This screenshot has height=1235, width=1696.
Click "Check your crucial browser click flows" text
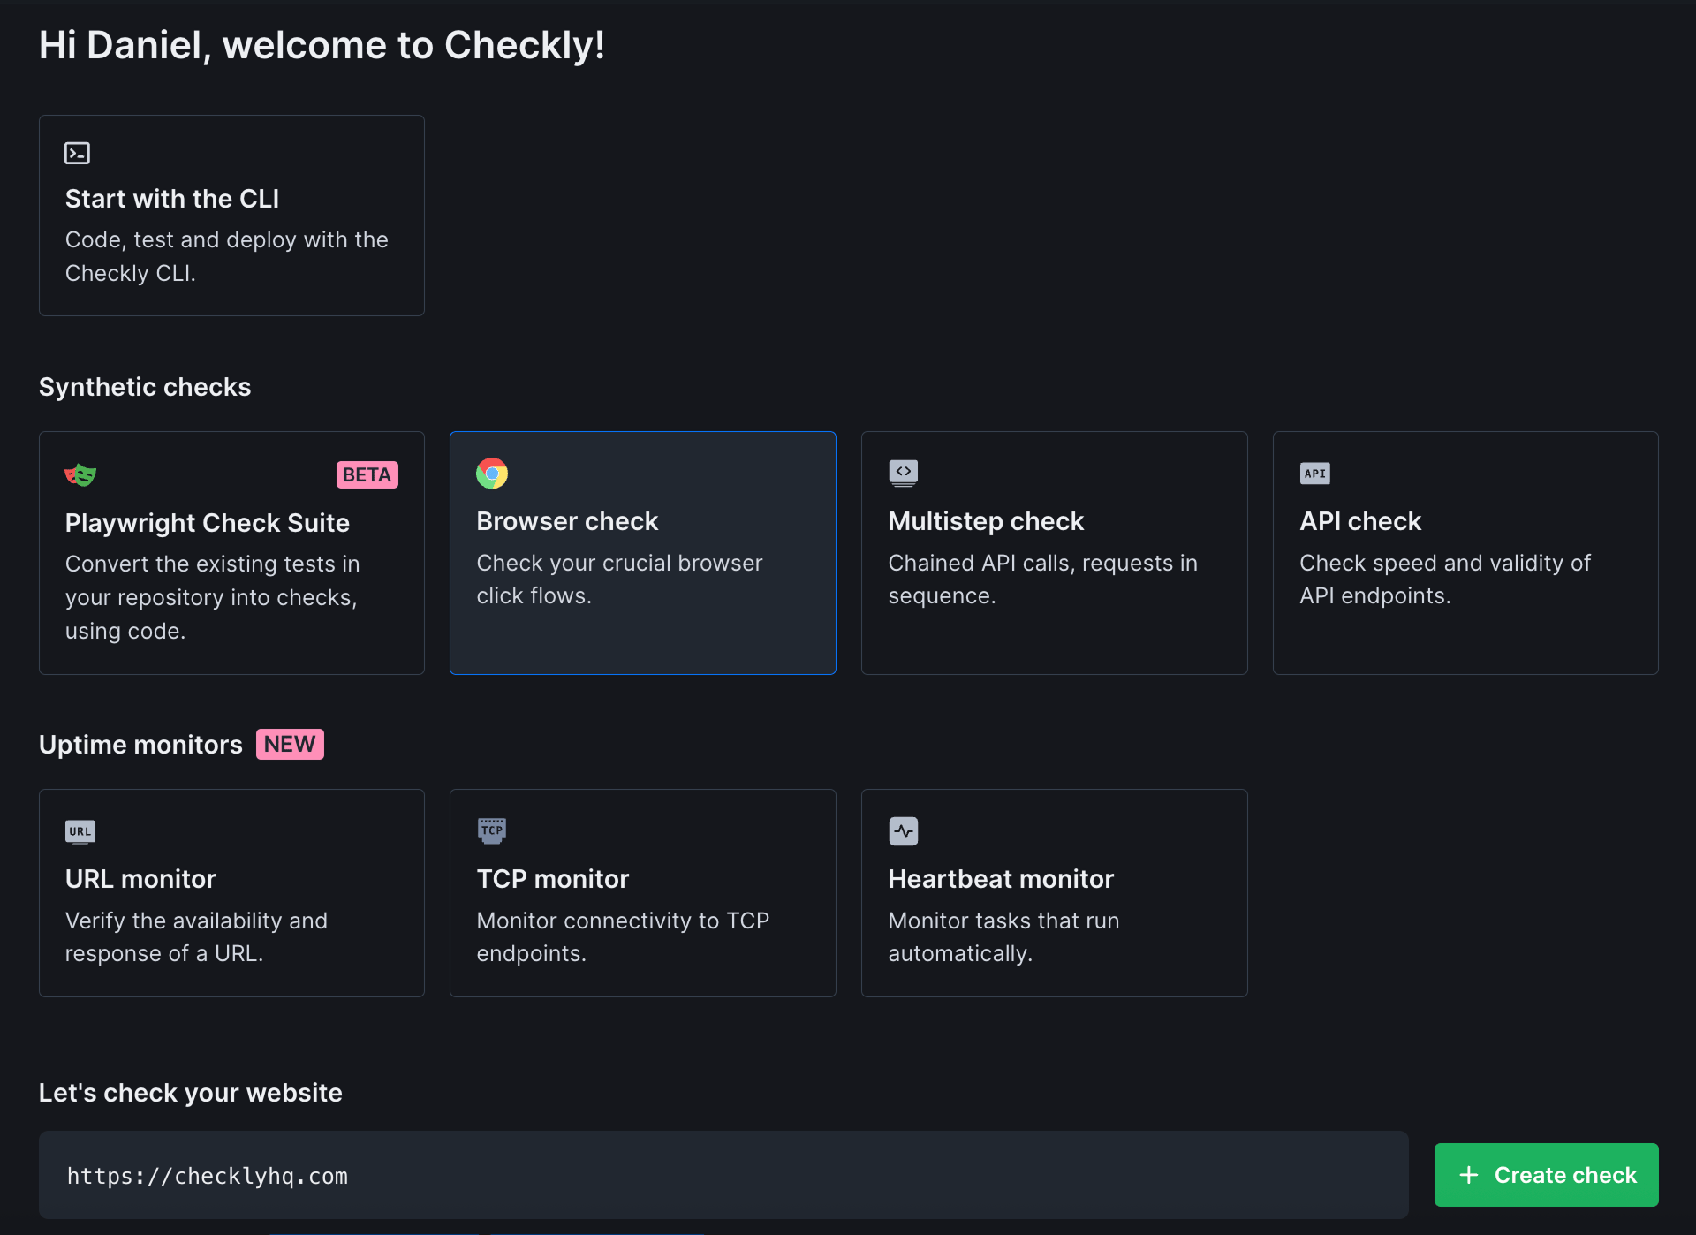619,580
